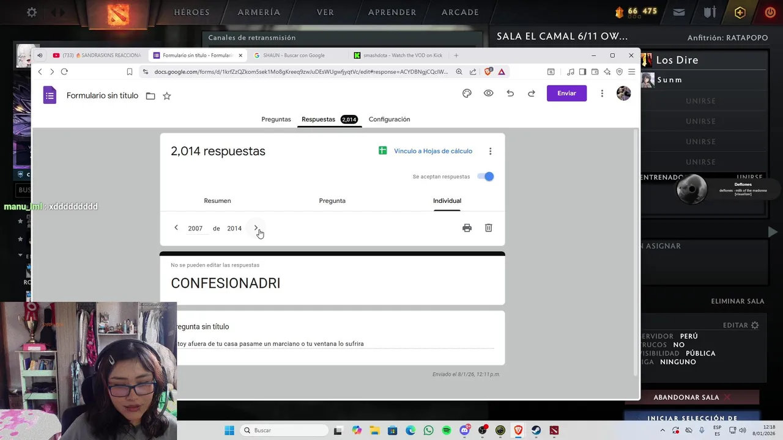The width and height of the screenshot is (783, 440).
Task: Open Google account avatar menu
Action: (623, 94)
